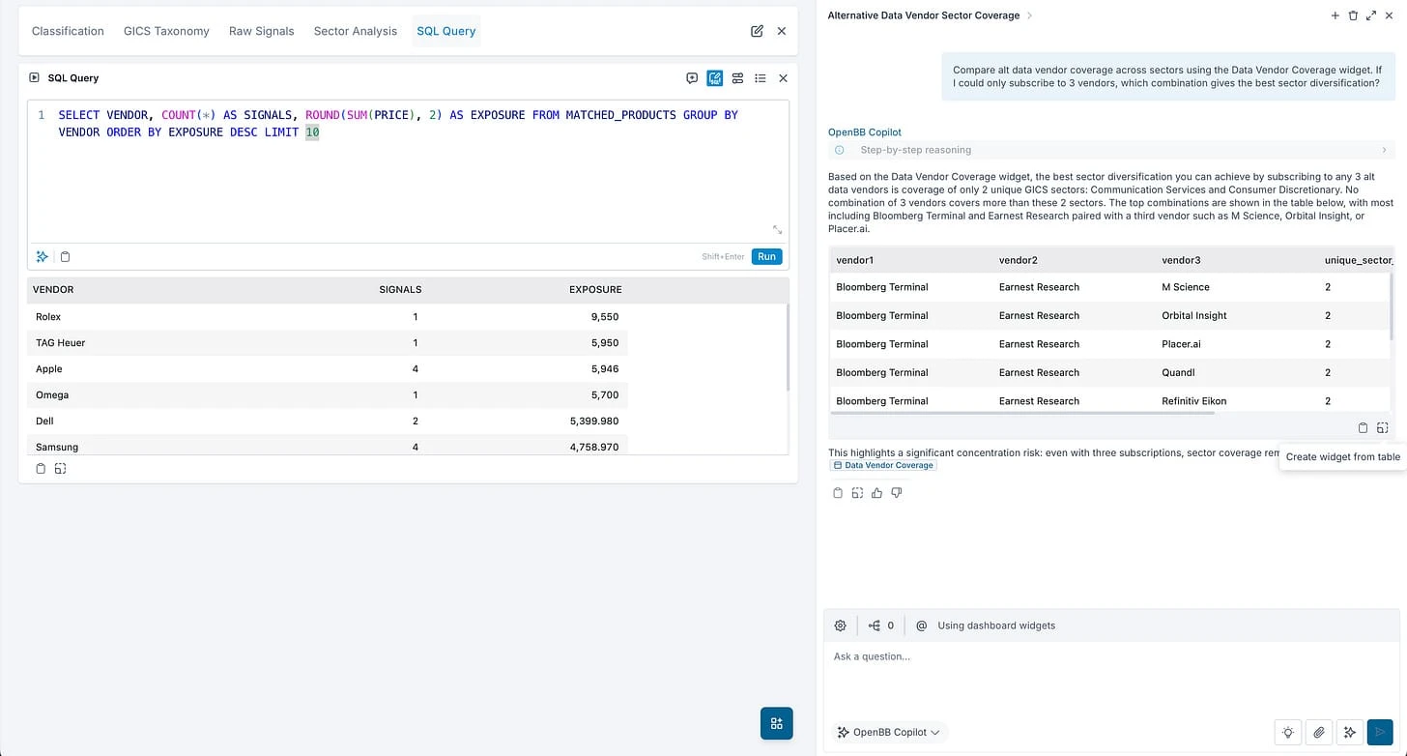Open chat settings gear icon

click(x=840, y=625)
